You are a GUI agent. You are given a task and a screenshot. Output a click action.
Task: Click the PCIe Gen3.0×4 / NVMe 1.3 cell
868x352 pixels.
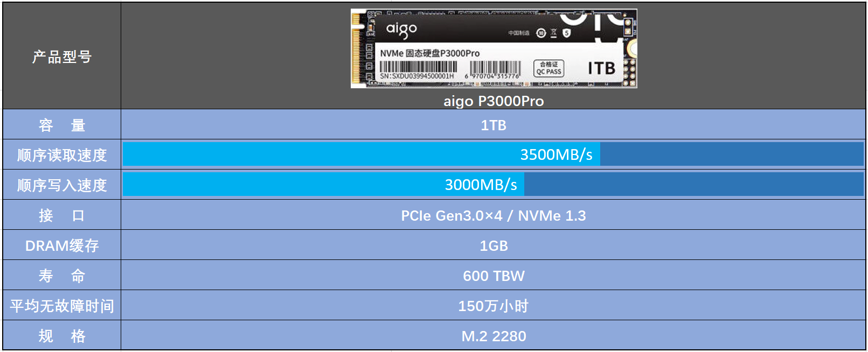click(494, 215)
